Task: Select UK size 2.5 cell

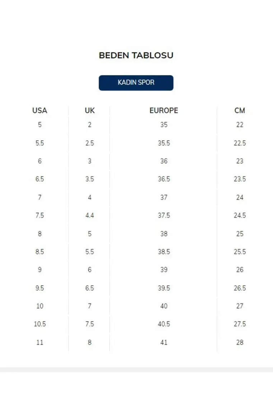Action: (90, 143)
